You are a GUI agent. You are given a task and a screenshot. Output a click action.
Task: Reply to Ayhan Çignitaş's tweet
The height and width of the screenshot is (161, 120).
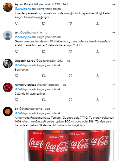click(17, 100)
